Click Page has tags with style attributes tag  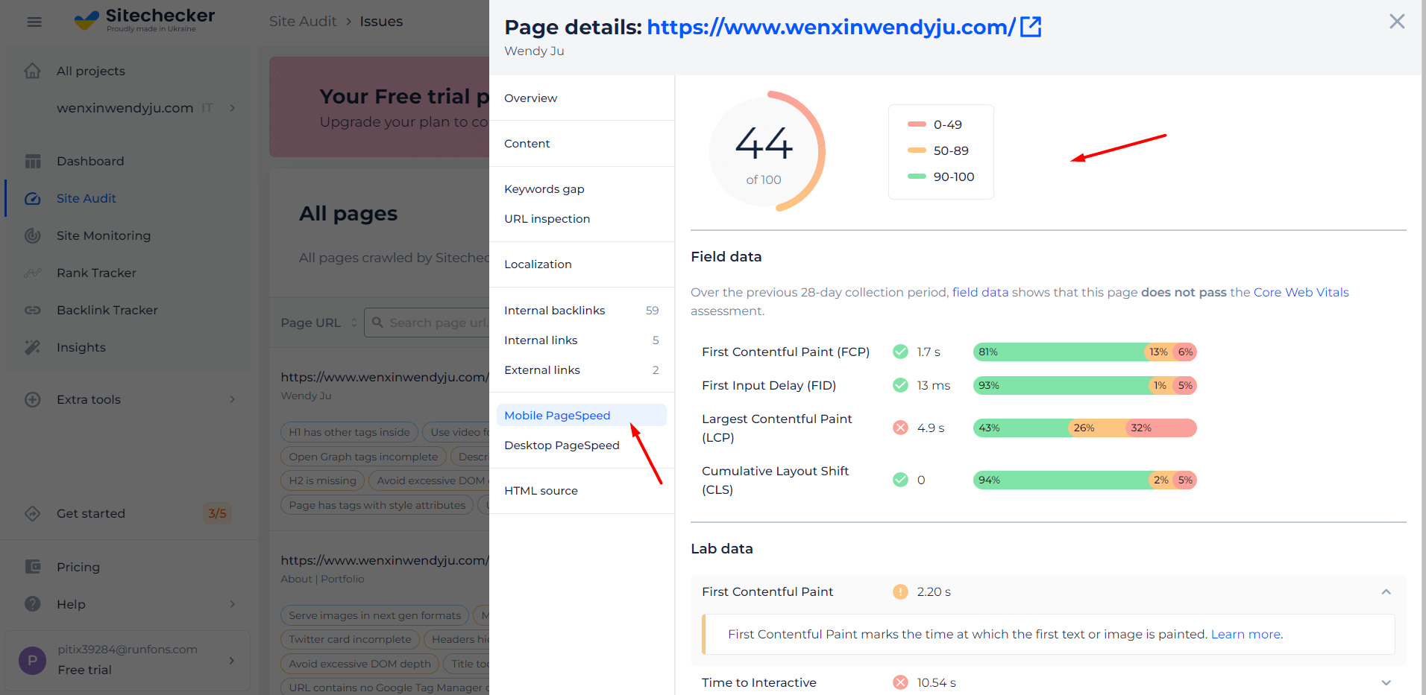(377, 505)
